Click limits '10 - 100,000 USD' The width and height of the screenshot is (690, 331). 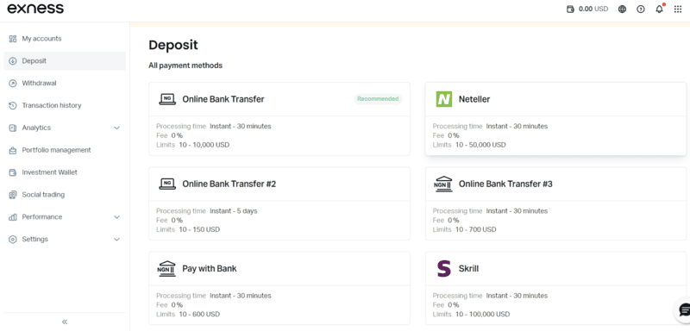(x=483, y=315)
